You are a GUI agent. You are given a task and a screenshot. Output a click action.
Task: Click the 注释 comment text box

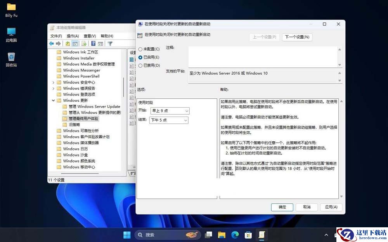point(263,57)
